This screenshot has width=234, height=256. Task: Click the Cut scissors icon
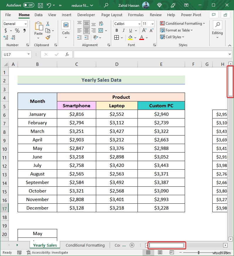pyautogui.click(x=48, y=24)
